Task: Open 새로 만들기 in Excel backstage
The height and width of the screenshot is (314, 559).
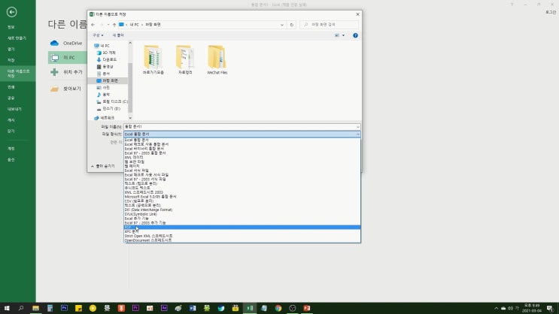Action: click(x=18, y=38)
